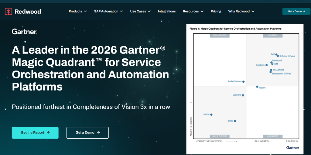The width and height of the screenshot is (311, 155).
Task: Click the Redwood Software dot on quadrant
Action: coord(278,56)
